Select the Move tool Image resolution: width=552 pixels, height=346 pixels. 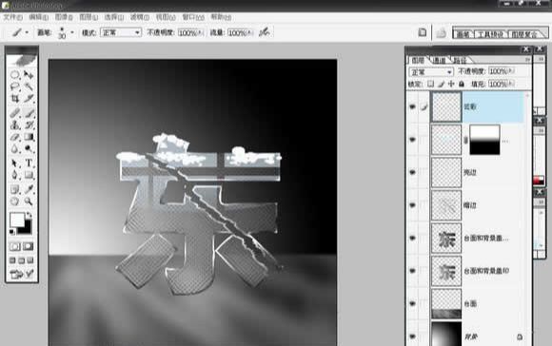point(29,74)
